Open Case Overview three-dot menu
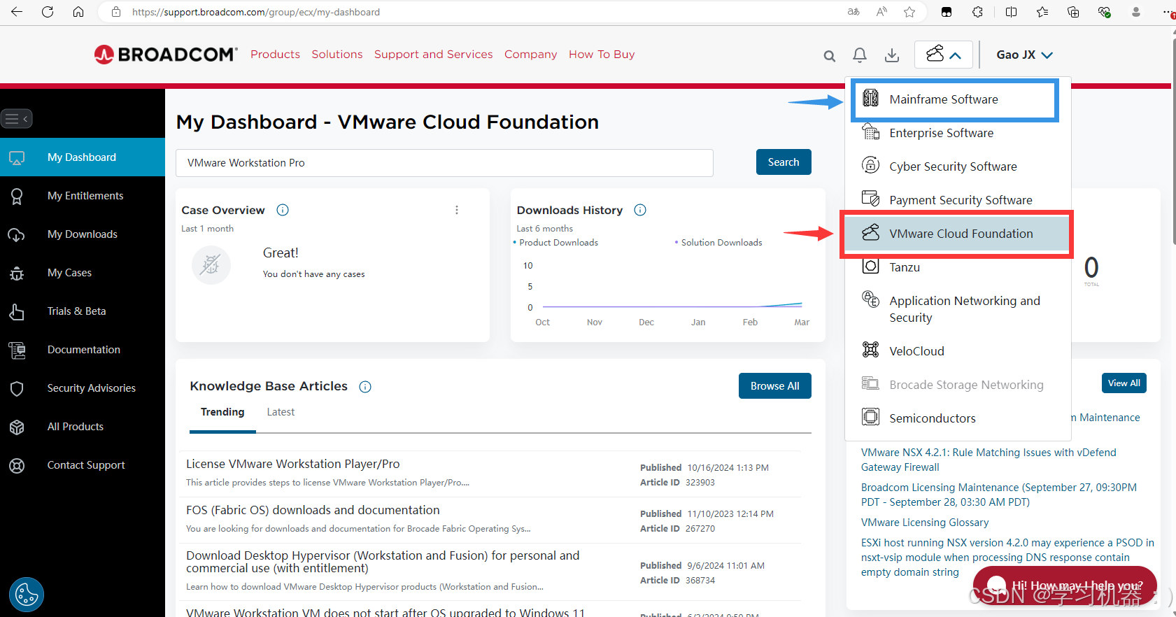This screenshot has width=1176, height=617. tap(457, 210)
